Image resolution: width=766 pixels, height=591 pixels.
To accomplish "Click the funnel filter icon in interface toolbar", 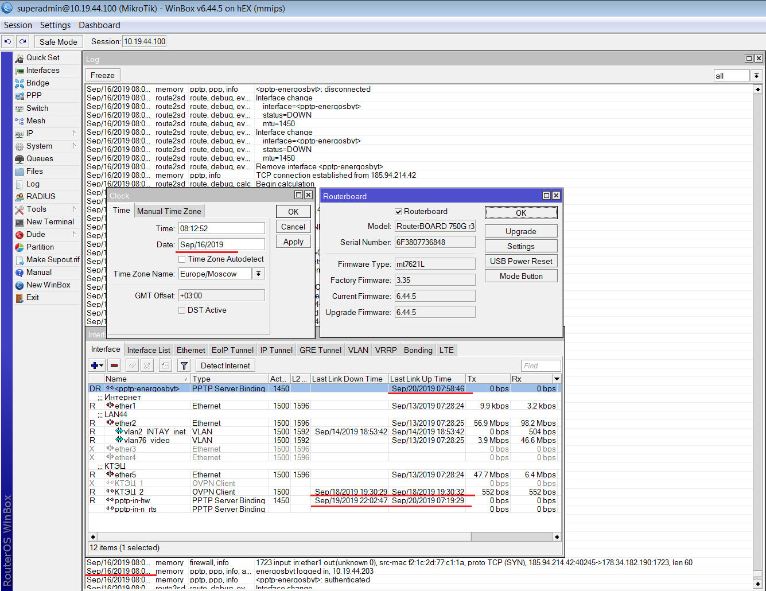I will [184, 366].
